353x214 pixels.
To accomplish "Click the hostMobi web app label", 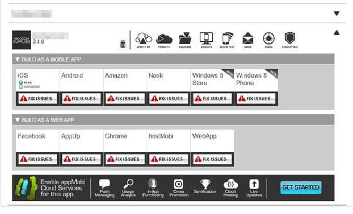I will click(161, 136).
